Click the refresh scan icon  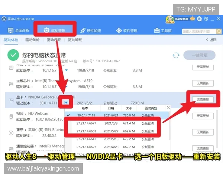point(176,55)
